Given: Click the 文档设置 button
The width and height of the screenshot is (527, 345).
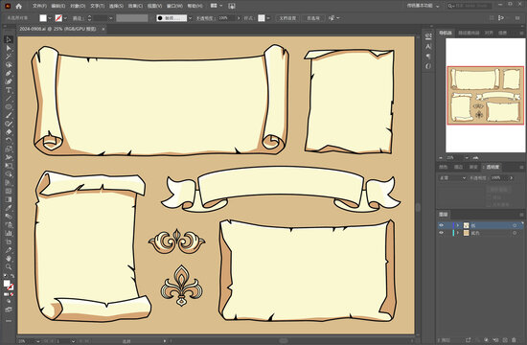Looking at the screenshot, I should pos(287,18).
